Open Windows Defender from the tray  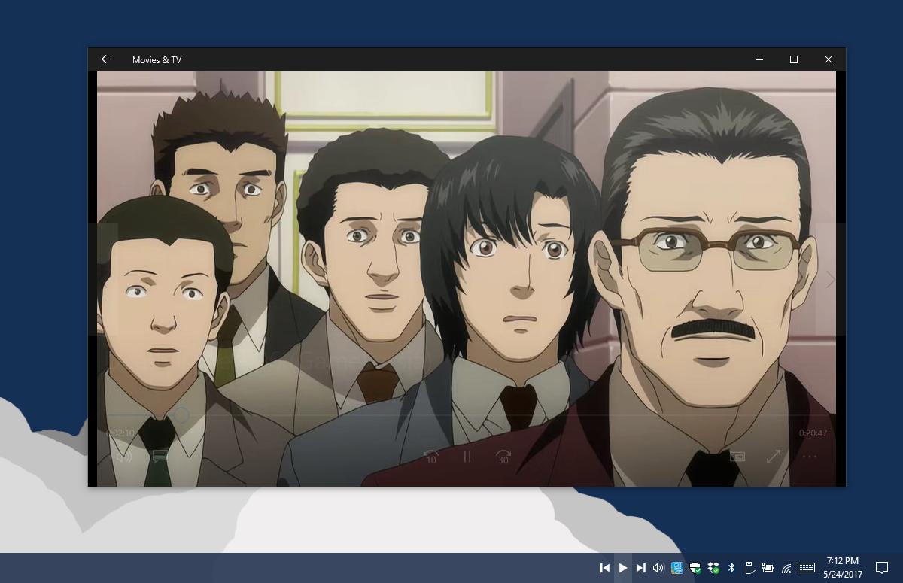click(695, 568)
